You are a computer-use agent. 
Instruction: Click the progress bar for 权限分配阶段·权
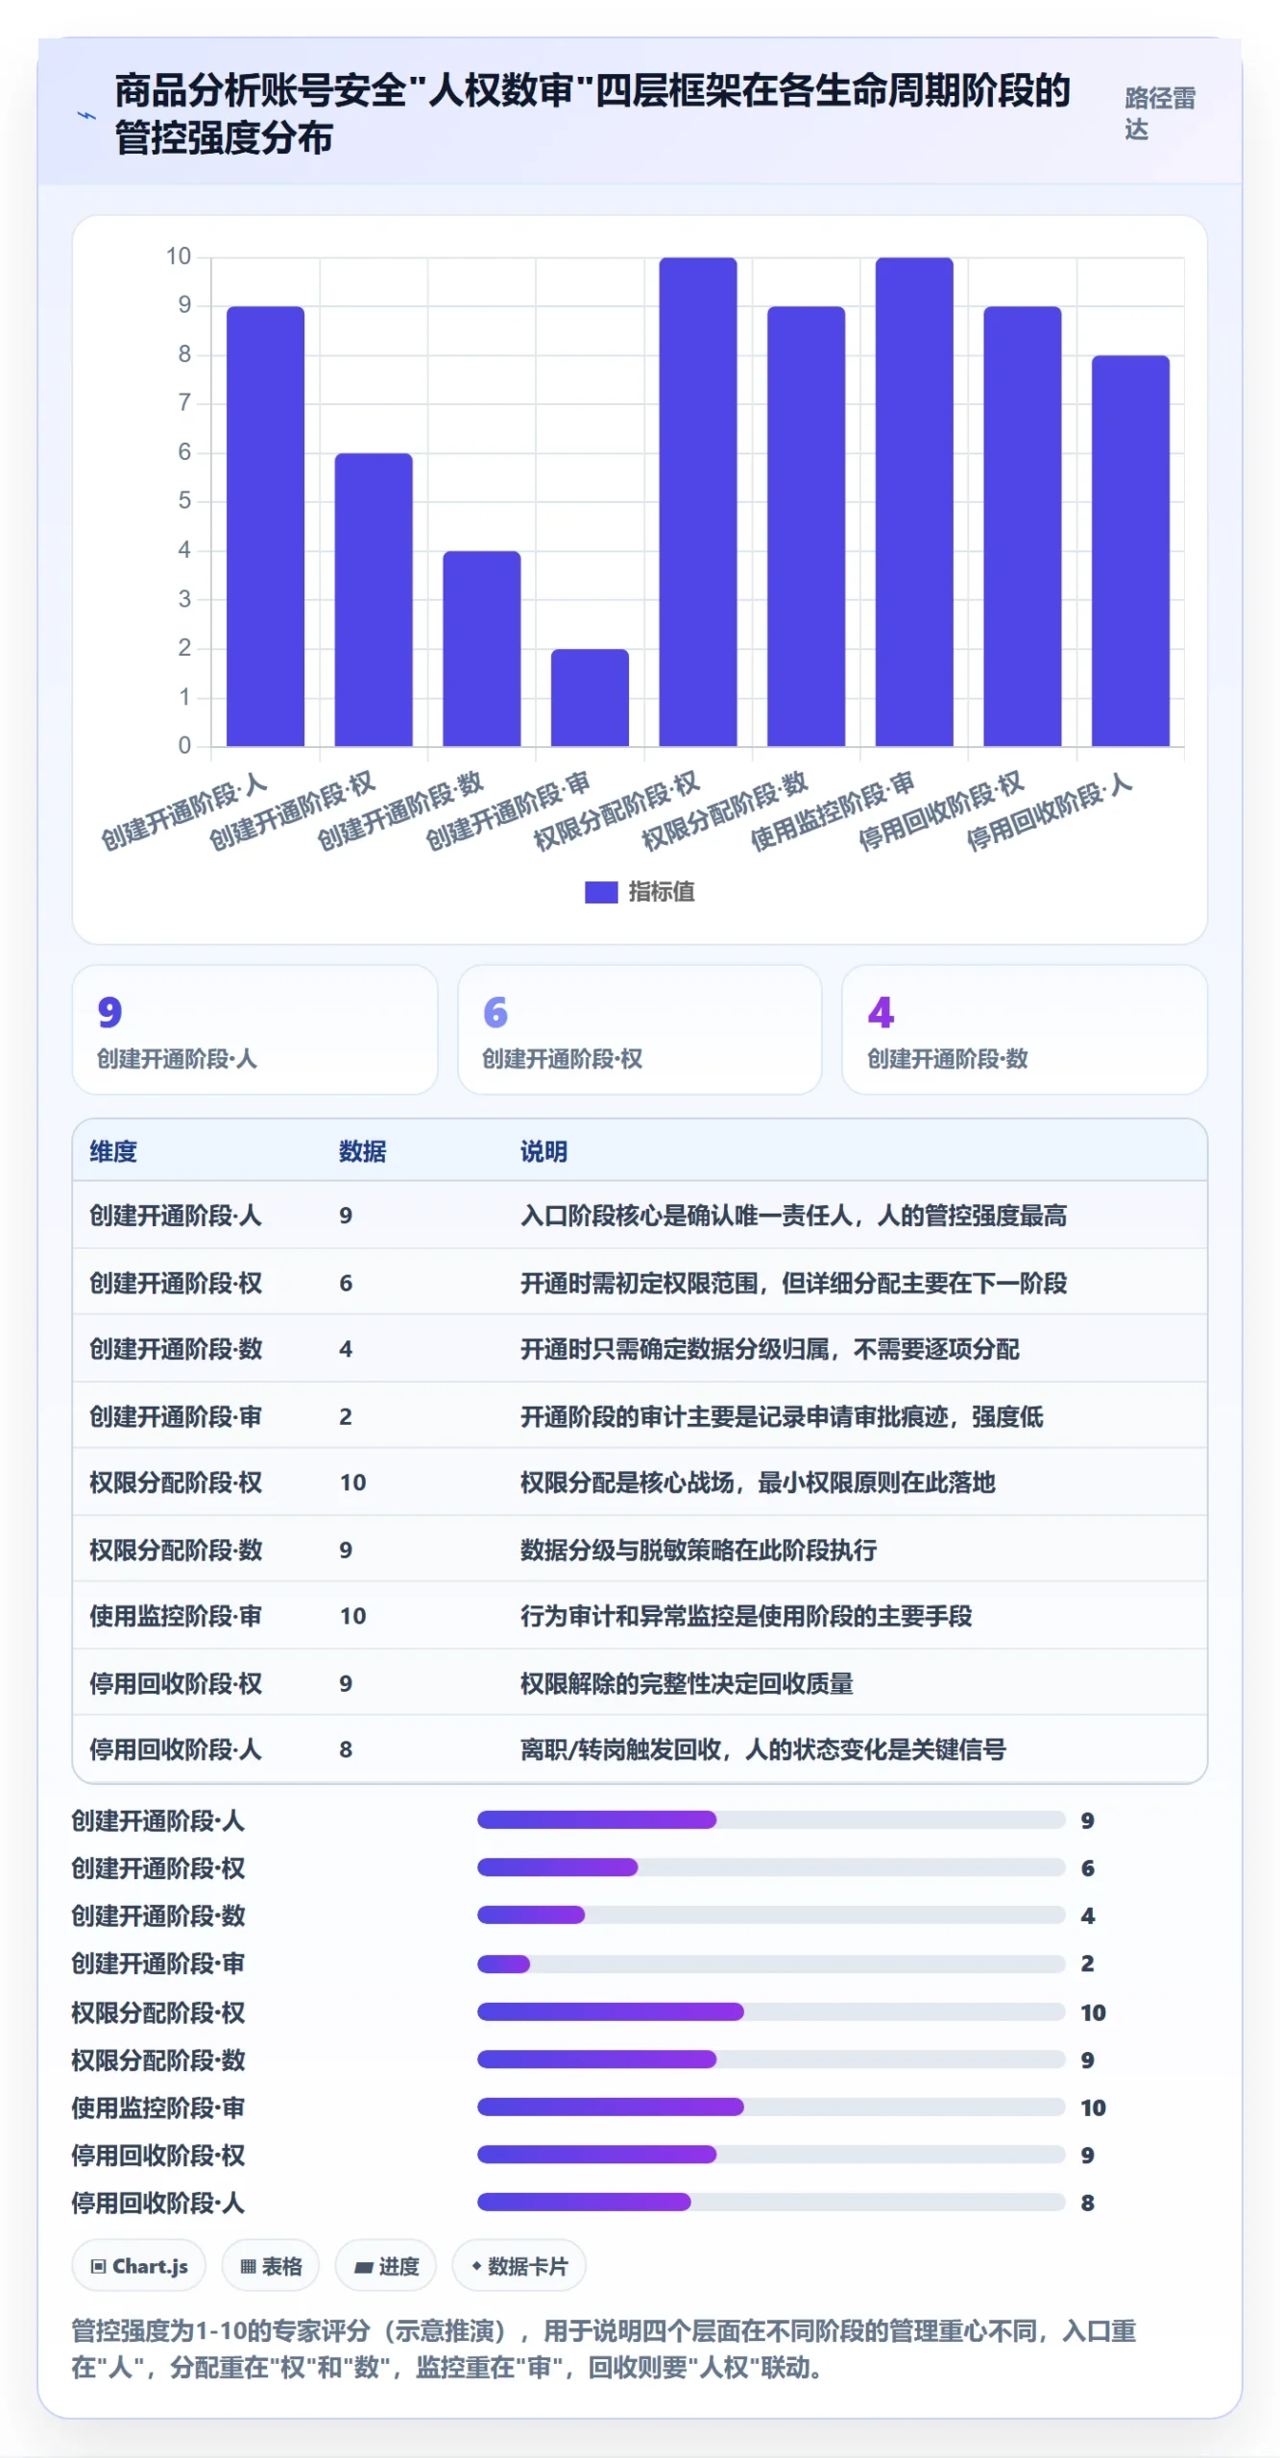tap(771, 2012)
